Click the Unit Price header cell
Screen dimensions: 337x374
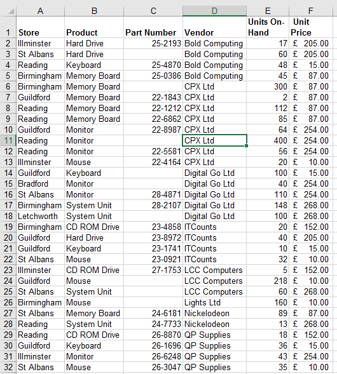coord(310,27)
